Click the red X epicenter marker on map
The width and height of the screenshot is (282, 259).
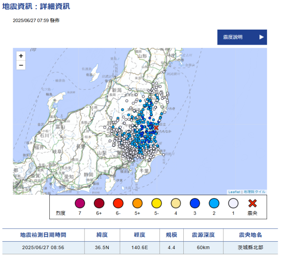pos(156,128)
